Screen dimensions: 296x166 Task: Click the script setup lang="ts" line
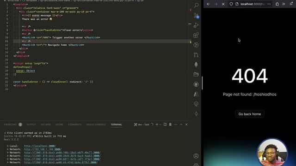pyautogui.click(x=31, y=64)
